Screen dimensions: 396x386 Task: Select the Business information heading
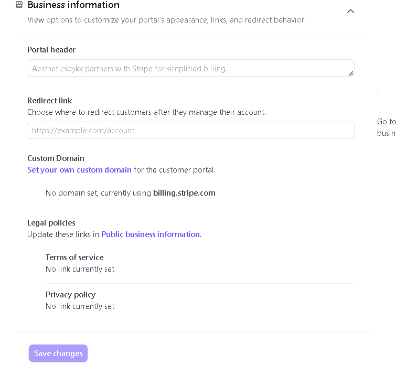pyautogui.click(x=73, y=5)
